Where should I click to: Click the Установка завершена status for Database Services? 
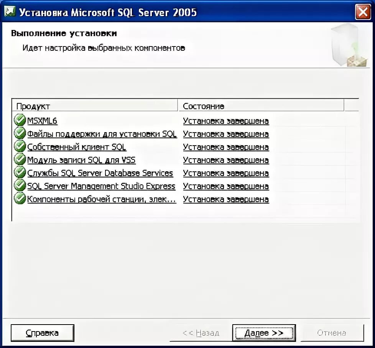tap(226, 173)
